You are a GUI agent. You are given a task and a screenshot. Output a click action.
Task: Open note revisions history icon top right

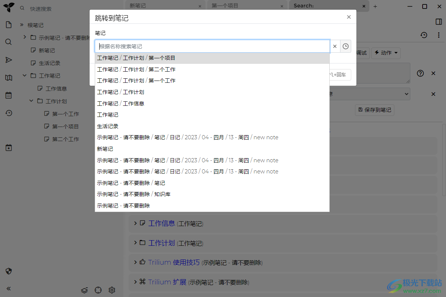[x=424, y=35]
